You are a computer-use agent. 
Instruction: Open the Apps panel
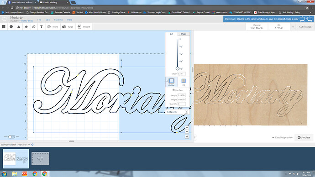[x=68, y=27]
